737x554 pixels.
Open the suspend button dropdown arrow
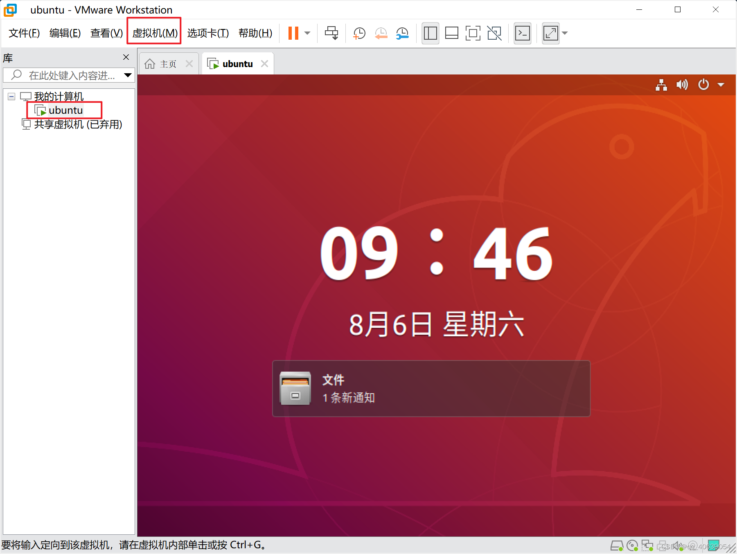tap(307, 33)
